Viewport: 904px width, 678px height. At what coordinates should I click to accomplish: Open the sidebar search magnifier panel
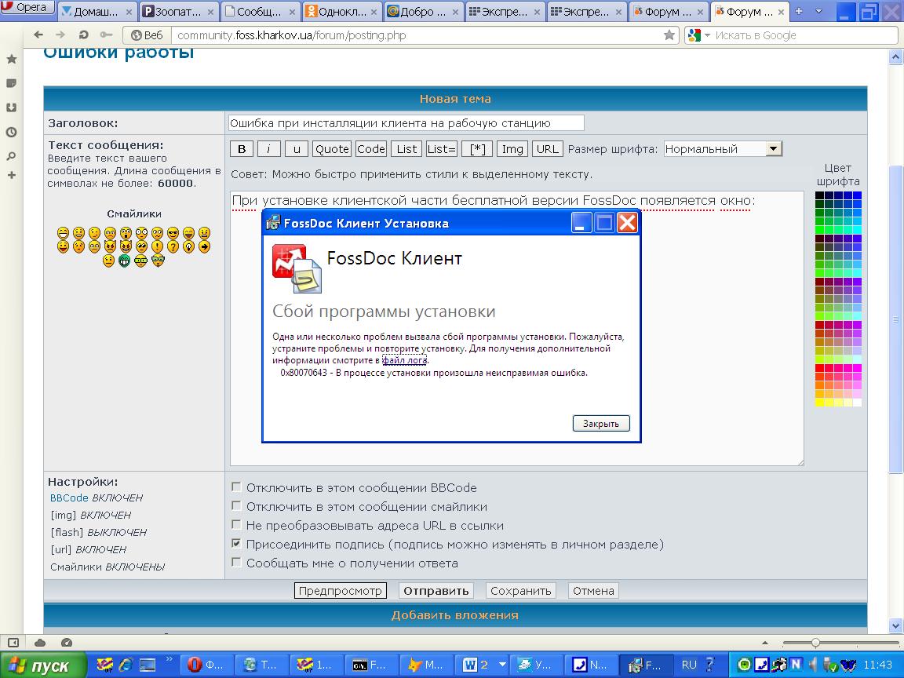11,156
